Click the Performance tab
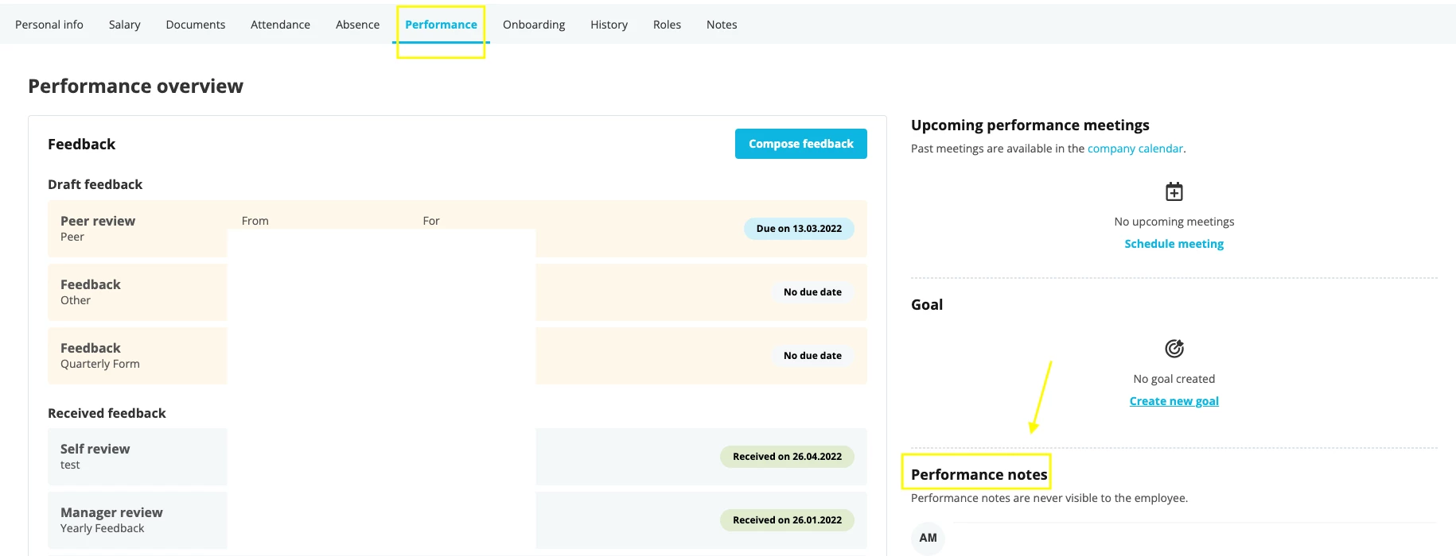 pos(441,25)
